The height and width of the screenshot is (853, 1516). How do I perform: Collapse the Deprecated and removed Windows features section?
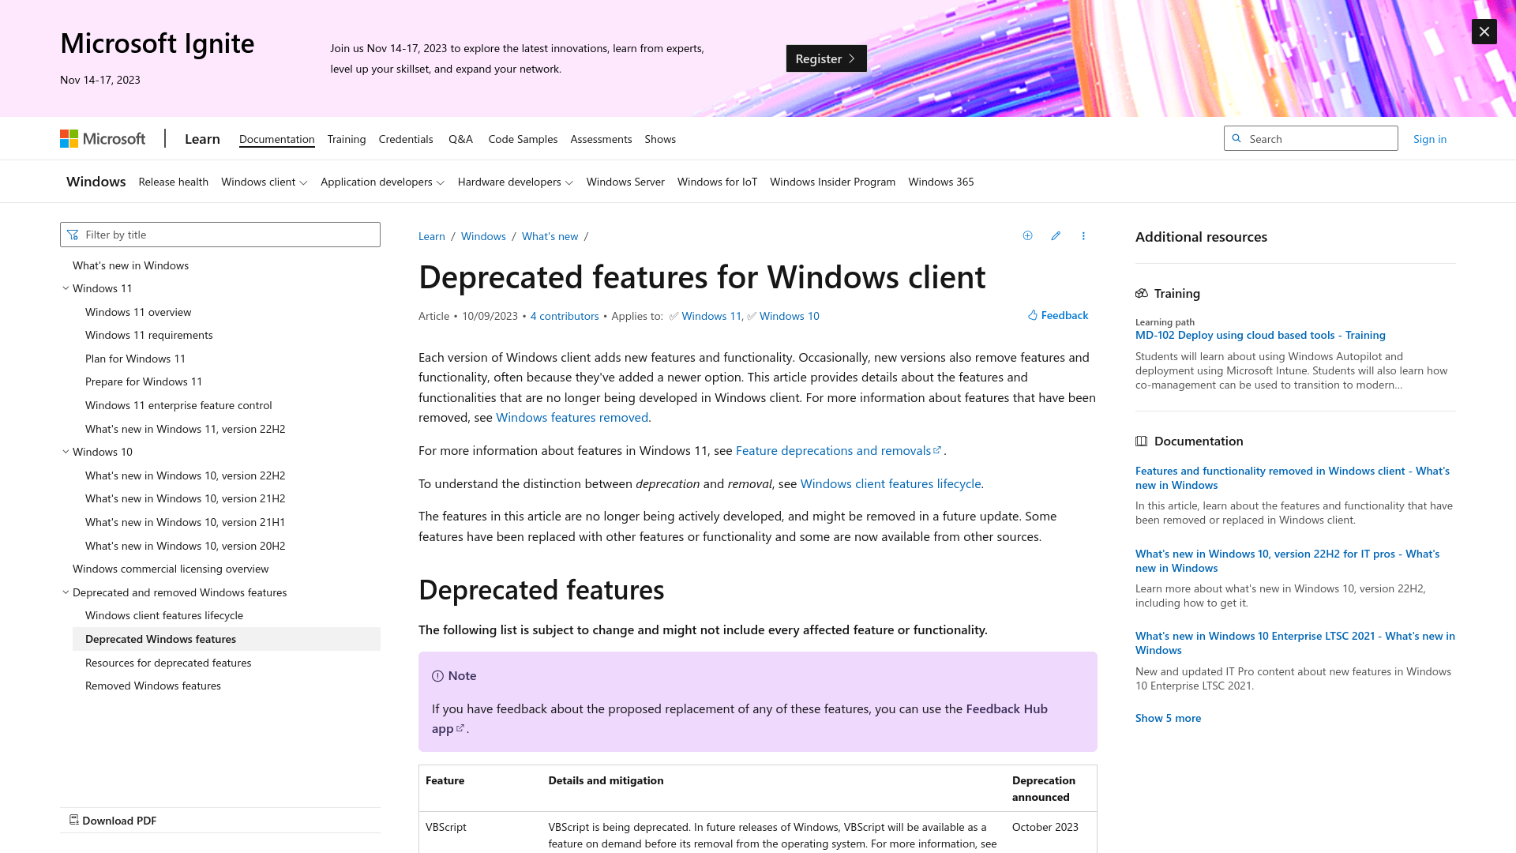tap(66, 592)
